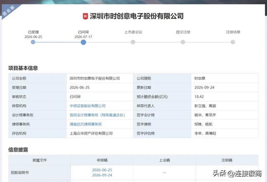Screen dimensions: 267x182
Task: Click the 提交注册 progress marker dot
Action: 183,42
